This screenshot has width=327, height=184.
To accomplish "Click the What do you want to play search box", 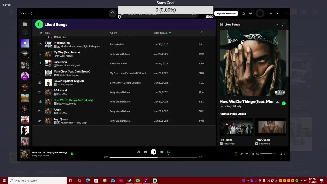I will tap(158, 14).
